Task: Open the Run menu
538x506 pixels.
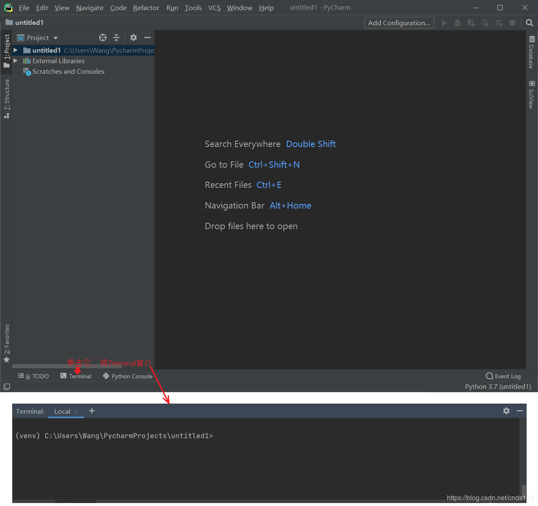Action: click(x=172, y=8)
